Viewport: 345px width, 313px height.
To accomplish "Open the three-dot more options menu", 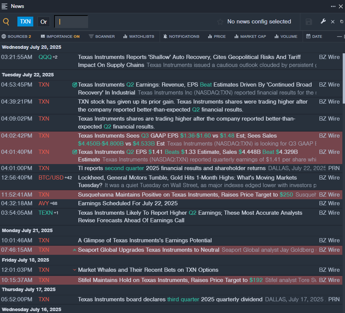I will (333, 6).
